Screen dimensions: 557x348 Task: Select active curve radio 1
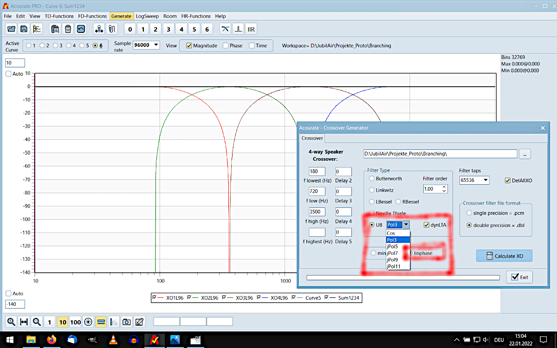pyautogui.click(x=29, y=45)
